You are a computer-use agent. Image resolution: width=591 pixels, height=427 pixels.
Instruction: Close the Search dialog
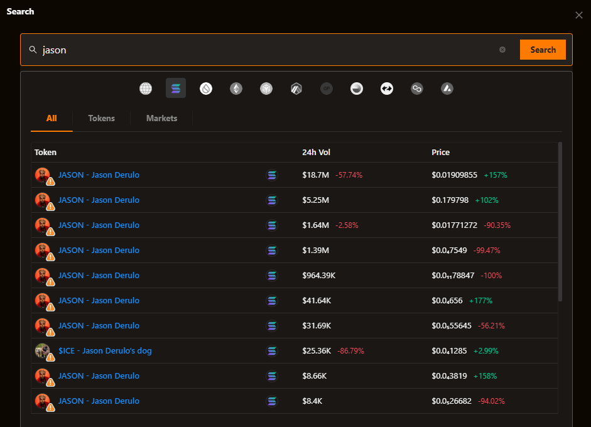(x=579, y=15)
